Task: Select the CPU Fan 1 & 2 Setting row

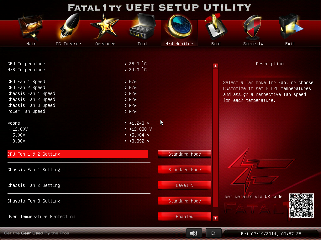Action: 77,154
